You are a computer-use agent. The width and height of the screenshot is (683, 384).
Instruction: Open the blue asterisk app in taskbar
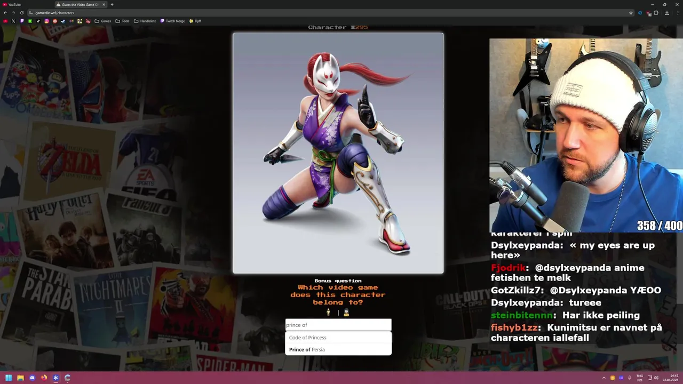[x=55, y=378]
